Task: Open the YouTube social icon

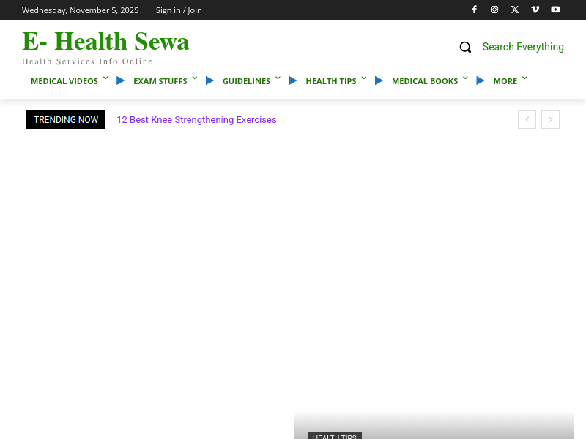Action: click(x=555, y=10)
